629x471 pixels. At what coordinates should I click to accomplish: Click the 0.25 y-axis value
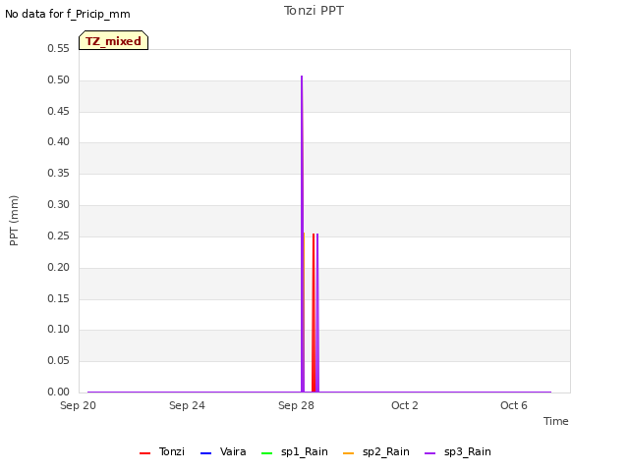coord(59,235)
